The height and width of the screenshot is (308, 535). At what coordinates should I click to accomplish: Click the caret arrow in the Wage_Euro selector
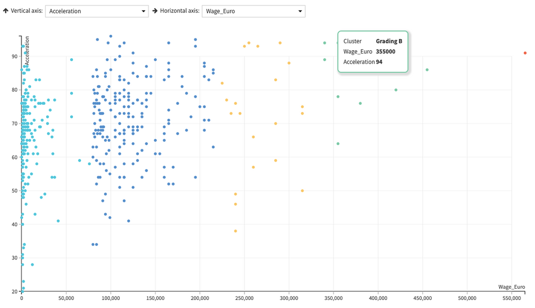coord(300,11)
